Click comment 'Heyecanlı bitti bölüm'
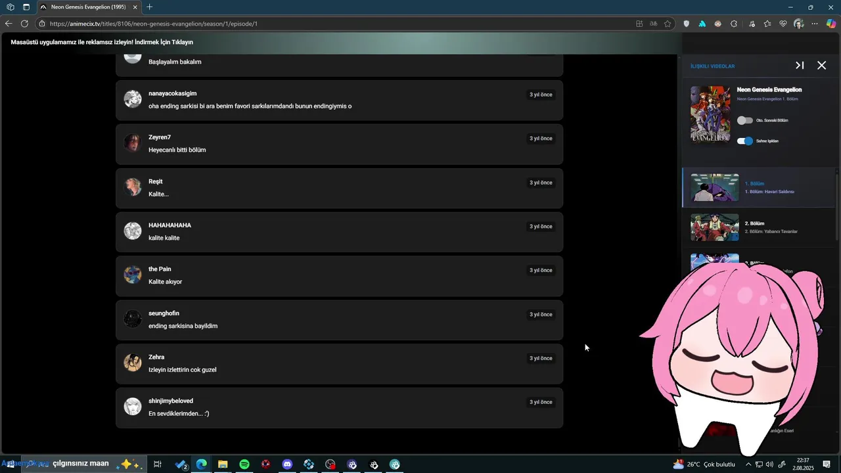The image size is (841, 473). 177,150
